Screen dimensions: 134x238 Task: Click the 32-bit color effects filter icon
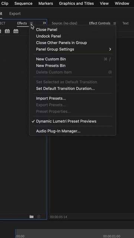[x=7, y=31]
